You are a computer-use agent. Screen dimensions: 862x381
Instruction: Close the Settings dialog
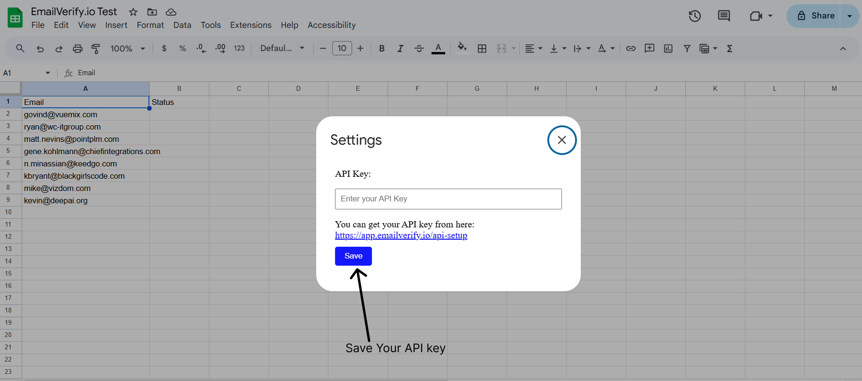click(562, 140)
